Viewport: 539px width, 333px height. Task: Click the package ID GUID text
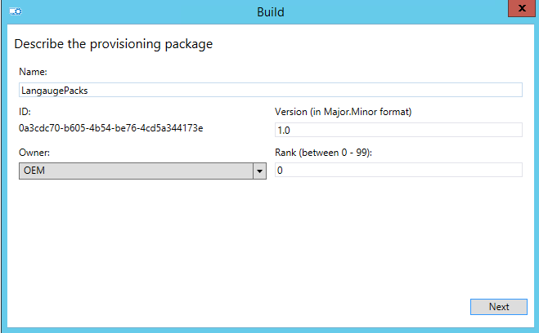pos(110,128)
